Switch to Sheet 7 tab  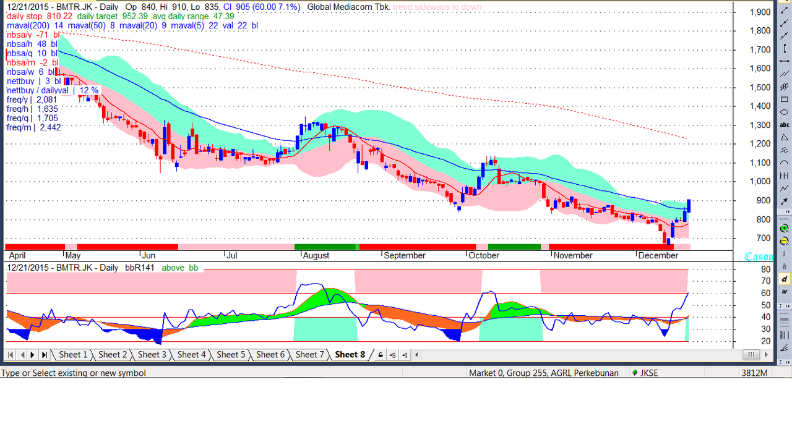click(310, 355)
